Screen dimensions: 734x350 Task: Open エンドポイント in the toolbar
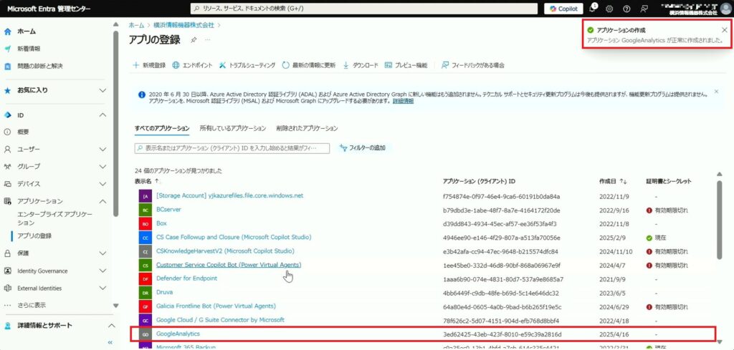[x=192, y=65]
